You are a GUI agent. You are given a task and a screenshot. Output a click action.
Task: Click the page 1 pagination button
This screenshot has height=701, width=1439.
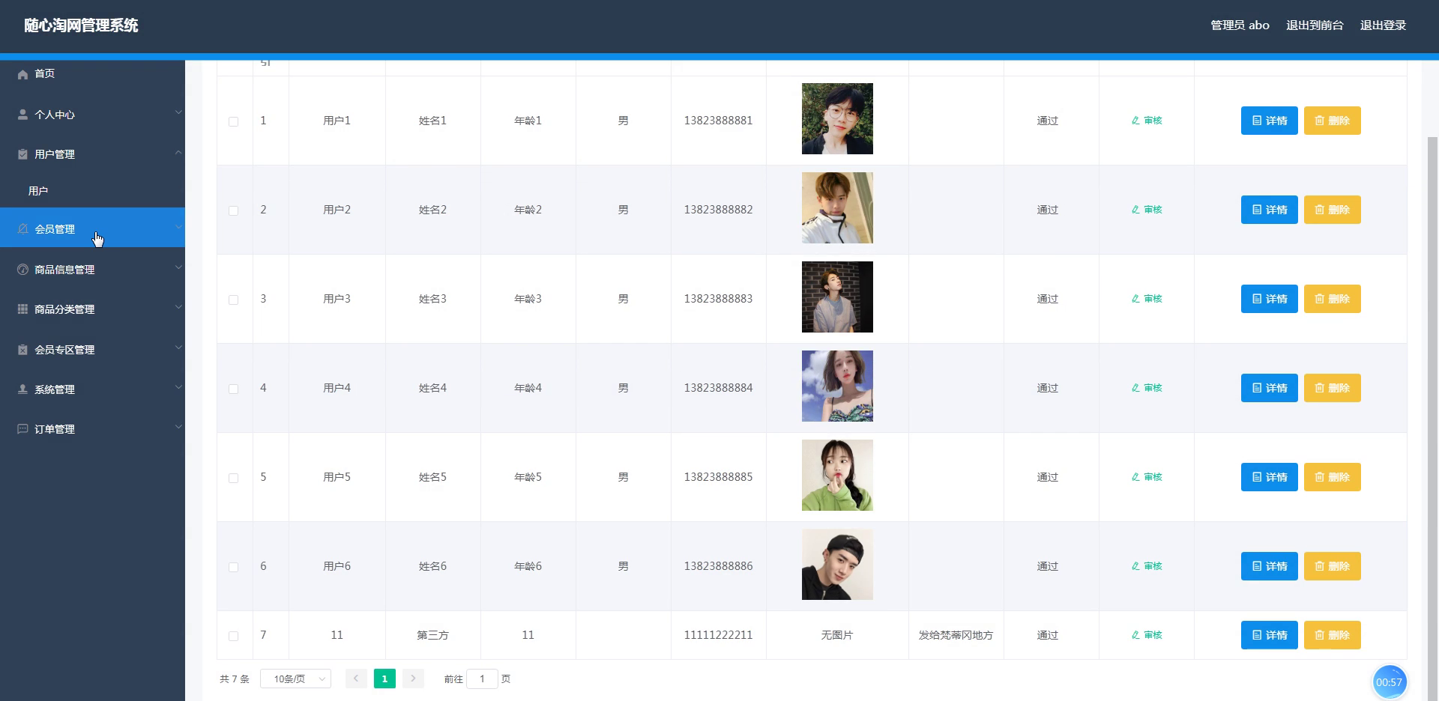click(x=384, y=679)
